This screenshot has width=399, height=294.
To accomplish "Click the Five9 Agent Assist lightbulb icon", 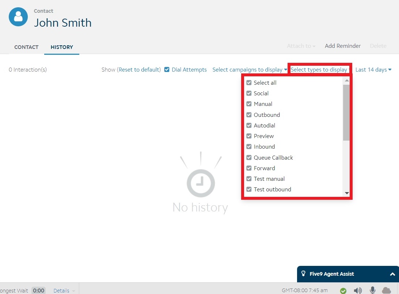I will [x=303, y=274].
